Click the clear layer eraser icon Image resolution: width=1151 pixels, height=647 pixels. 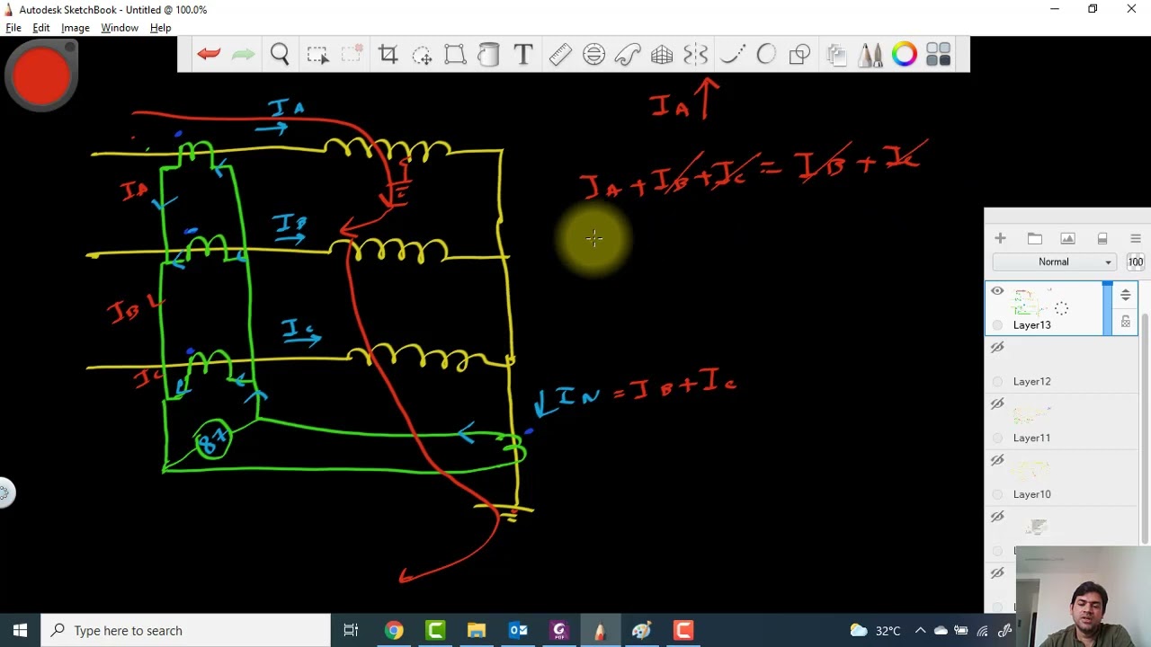pos(1102,238)
